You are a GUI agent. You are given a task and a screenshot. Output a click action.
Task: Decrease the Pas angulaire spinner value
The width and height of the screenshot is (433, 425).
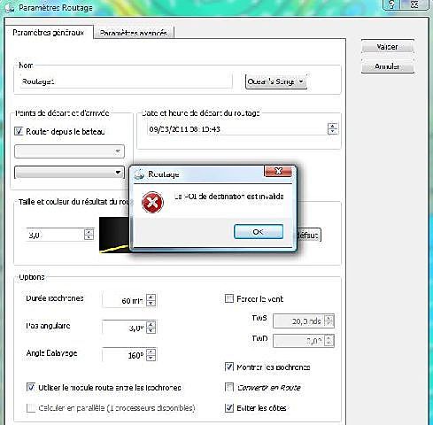(151, 330)
